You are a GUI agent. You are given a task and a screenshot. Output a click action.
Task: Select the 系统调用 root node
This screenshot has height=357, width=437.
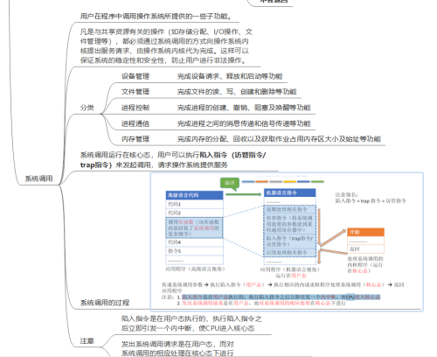[38, 178]
